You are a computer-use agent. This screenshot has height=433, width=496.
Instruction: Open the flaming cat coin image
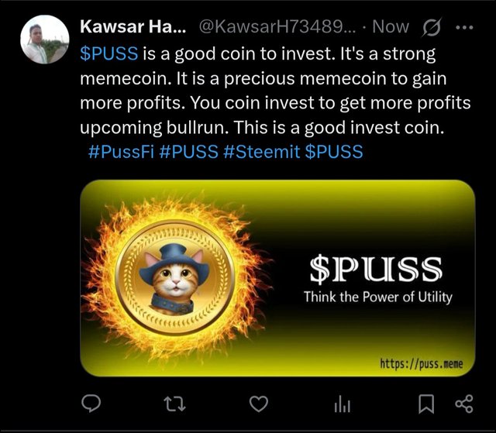click(x=277, y=278)
